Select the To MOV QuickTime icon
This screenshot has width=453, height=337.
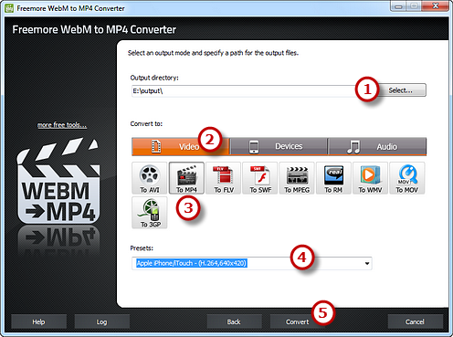407,178
